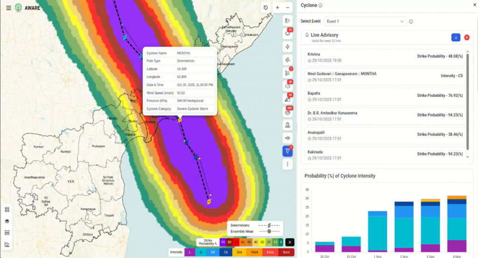Select the wind layer icon
The image size is (478, 258).
point(288,59)
